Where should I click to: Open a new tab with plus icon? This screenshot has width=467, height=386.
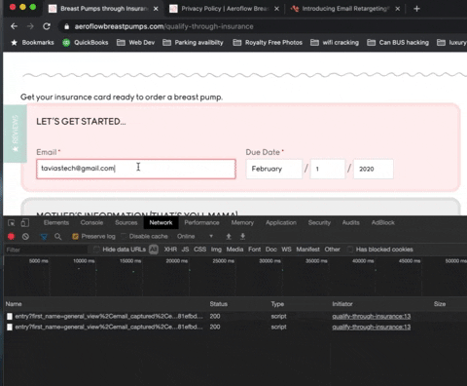pos(416,9)
